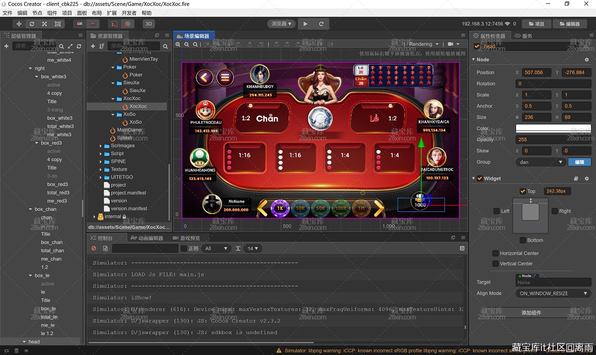Click the refresh preview button

coord(321,23)
